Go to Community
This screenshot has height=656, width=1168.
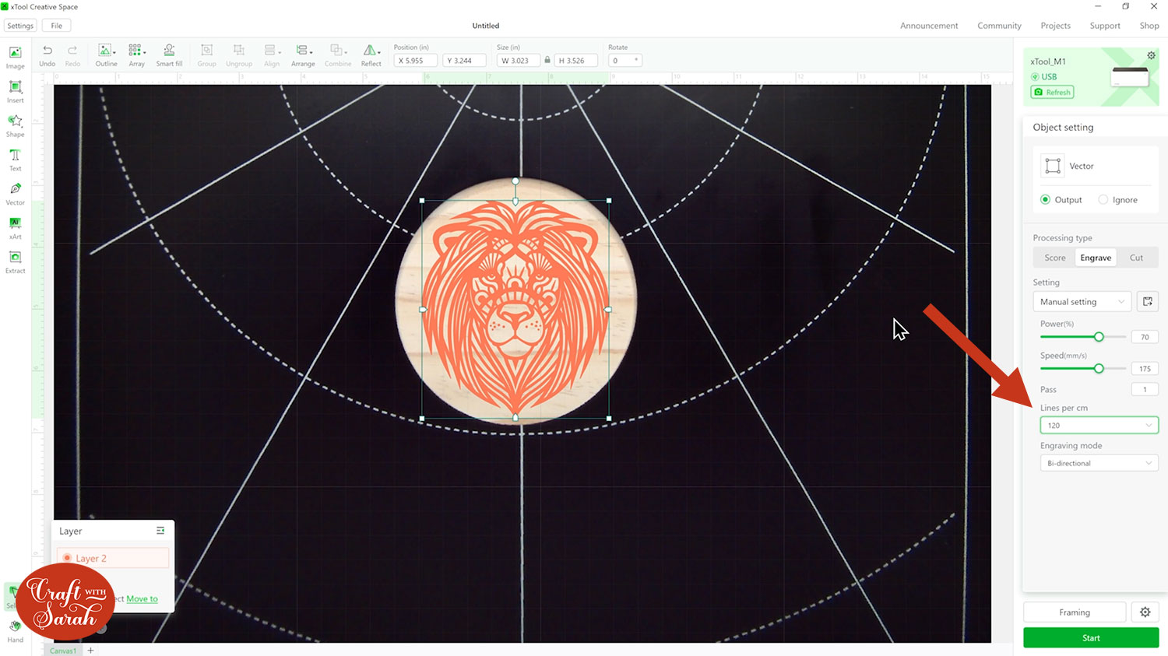click(999, 26)
